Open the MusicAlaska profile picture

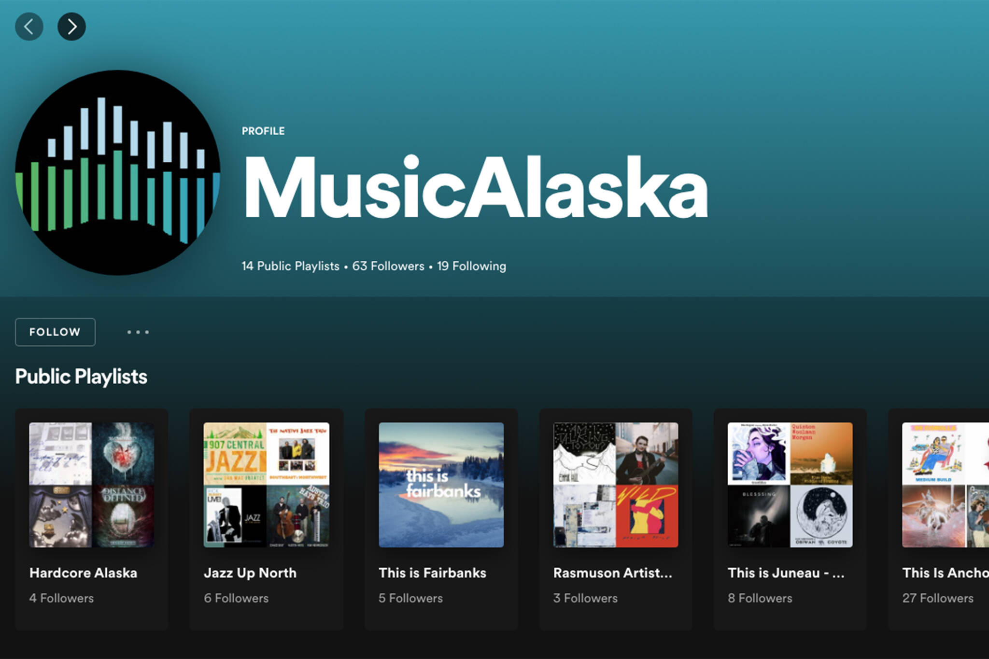pyautogui.click(x=118, y=172)
